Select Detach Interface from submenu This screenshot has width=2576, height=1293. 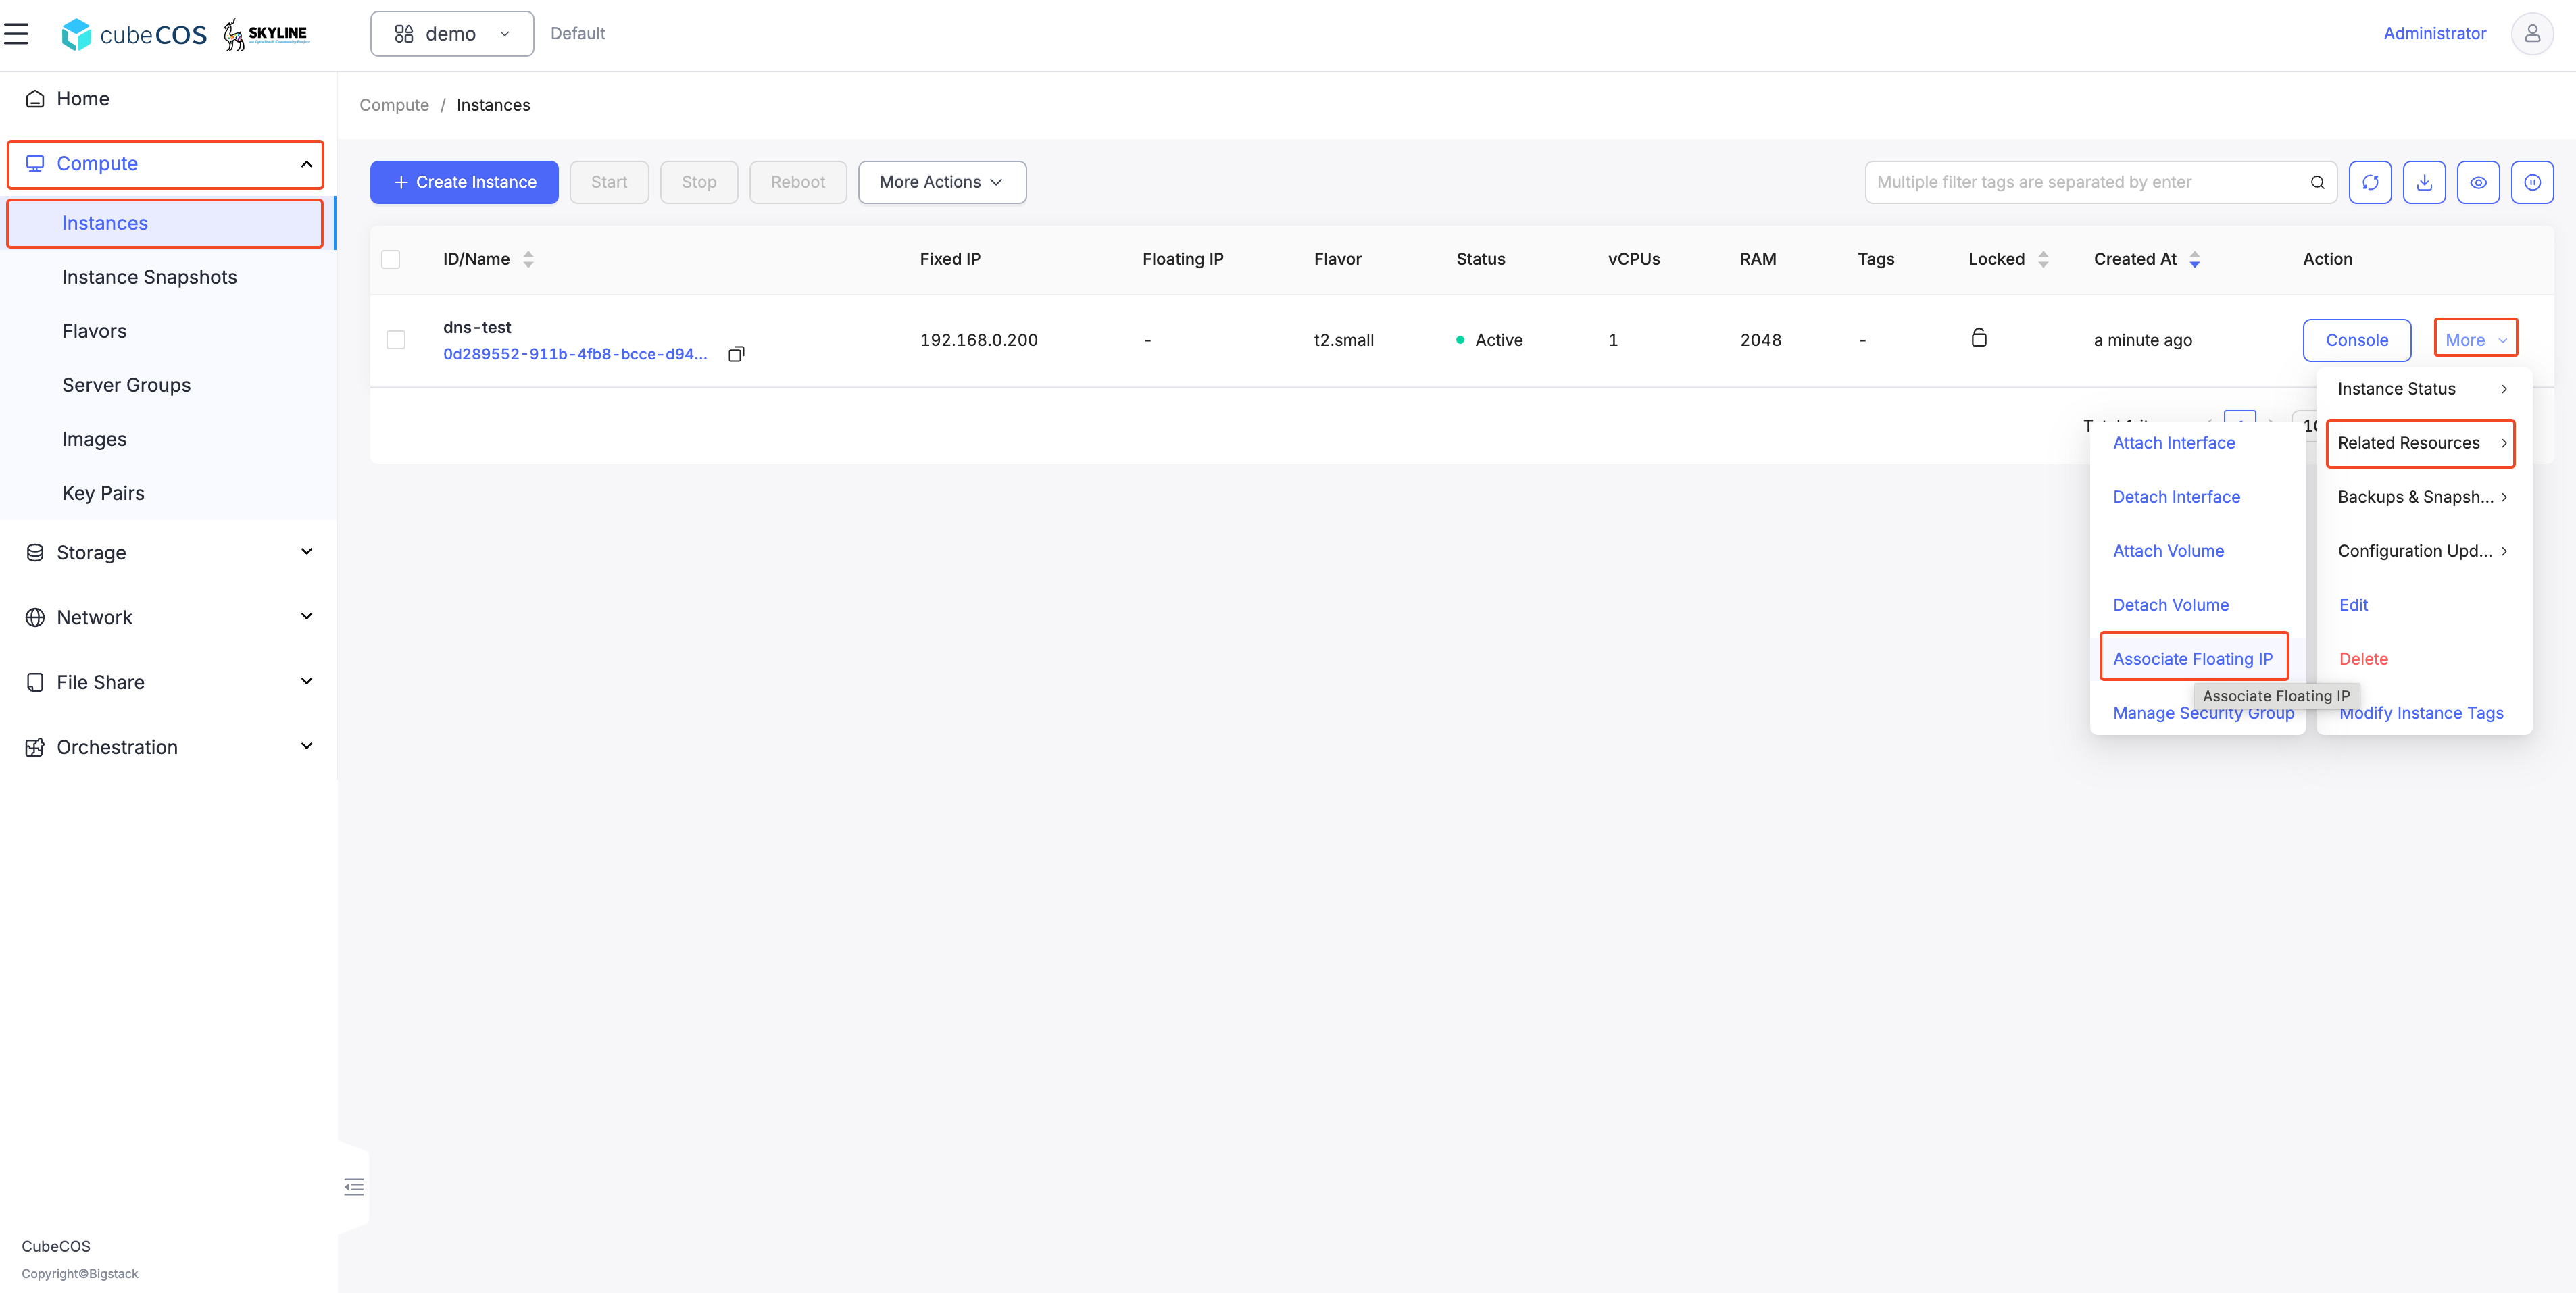click(2176, 497)
